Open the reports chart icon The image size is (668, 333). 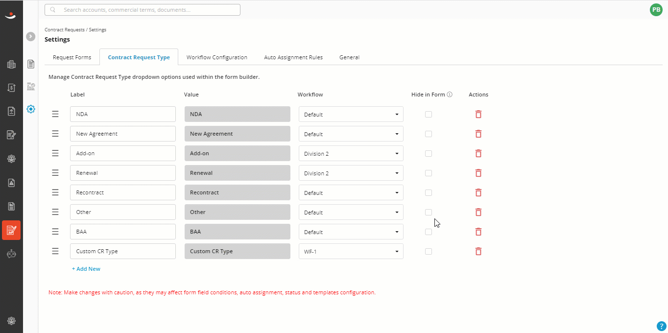31,87
